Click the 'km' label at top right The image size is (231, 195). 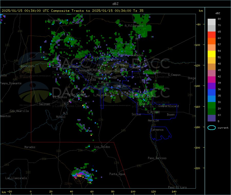[201, 11]
